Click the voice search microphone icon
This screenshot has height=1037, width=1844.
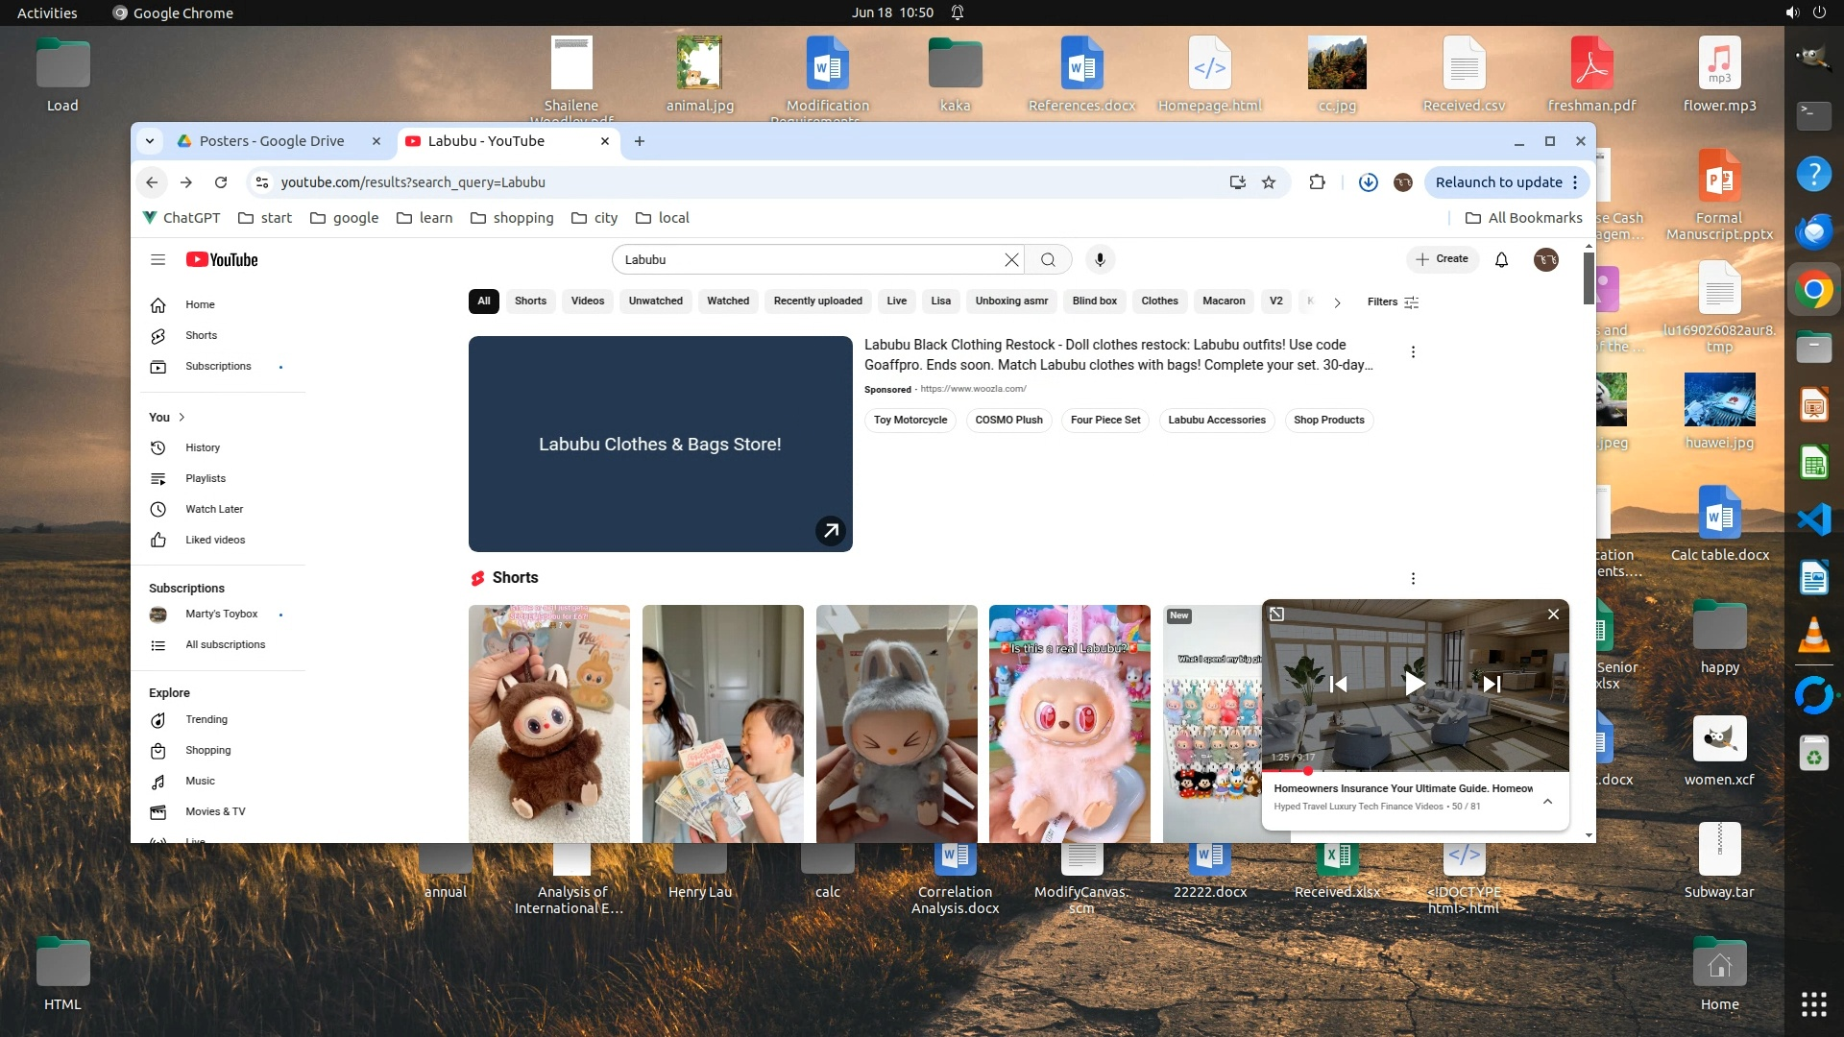tap(1100, 259)
